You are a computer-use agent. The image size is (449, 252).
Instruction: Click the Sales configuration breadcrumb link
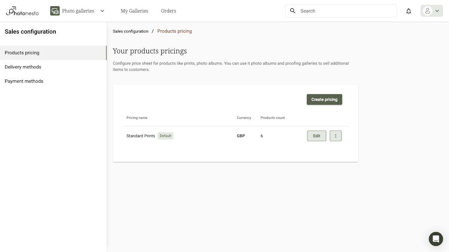click(x=131, y=31)
